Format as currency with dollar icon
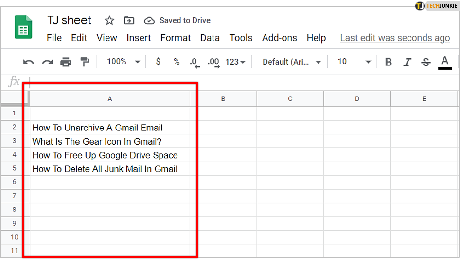Viewport: 461px width, 260px height. click(158, 62)
